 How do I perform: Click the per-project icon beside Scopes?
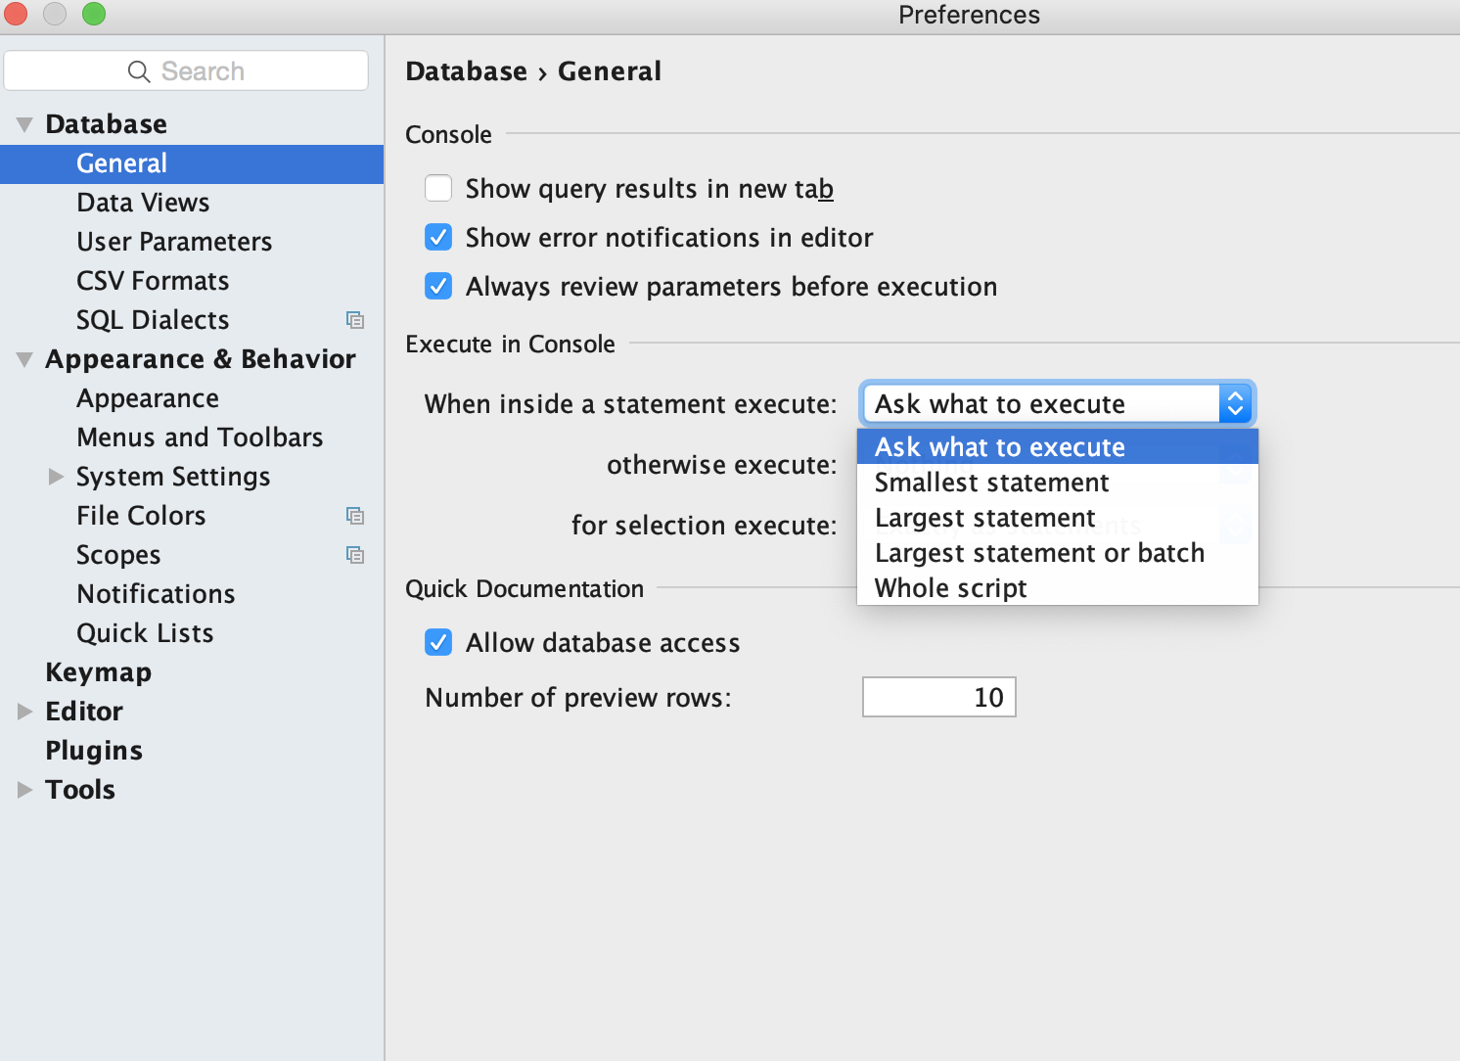[x=355, y=555]
